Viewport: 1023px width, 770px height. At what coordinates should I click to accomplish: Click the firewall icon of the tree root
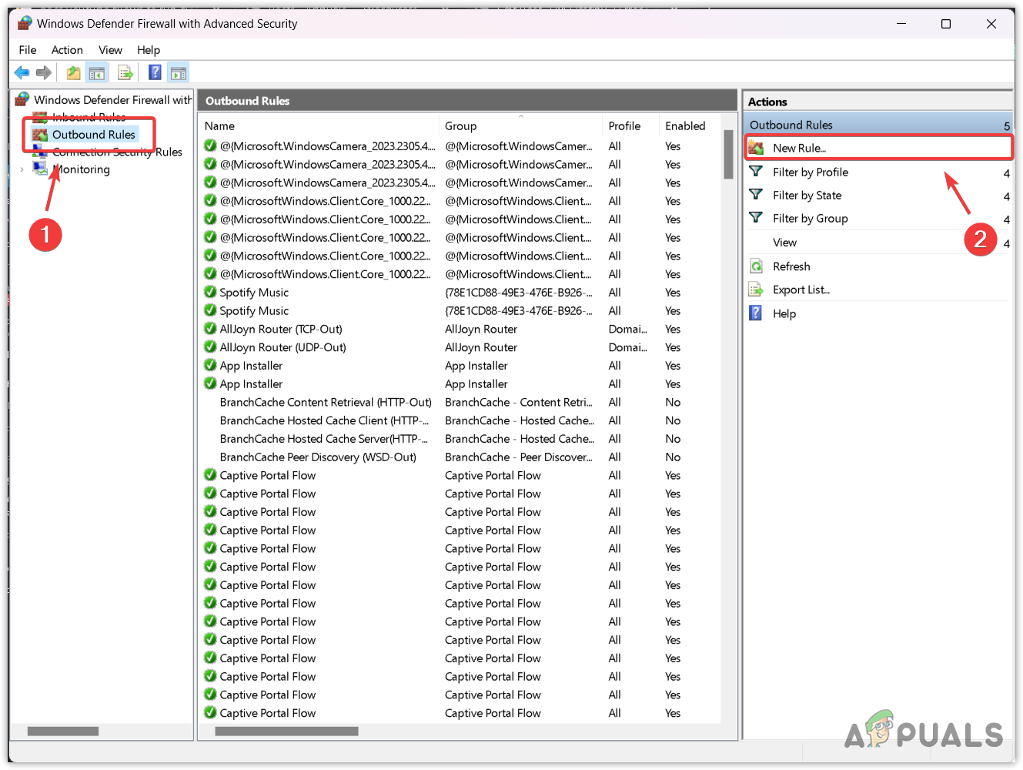pos(22,99)
